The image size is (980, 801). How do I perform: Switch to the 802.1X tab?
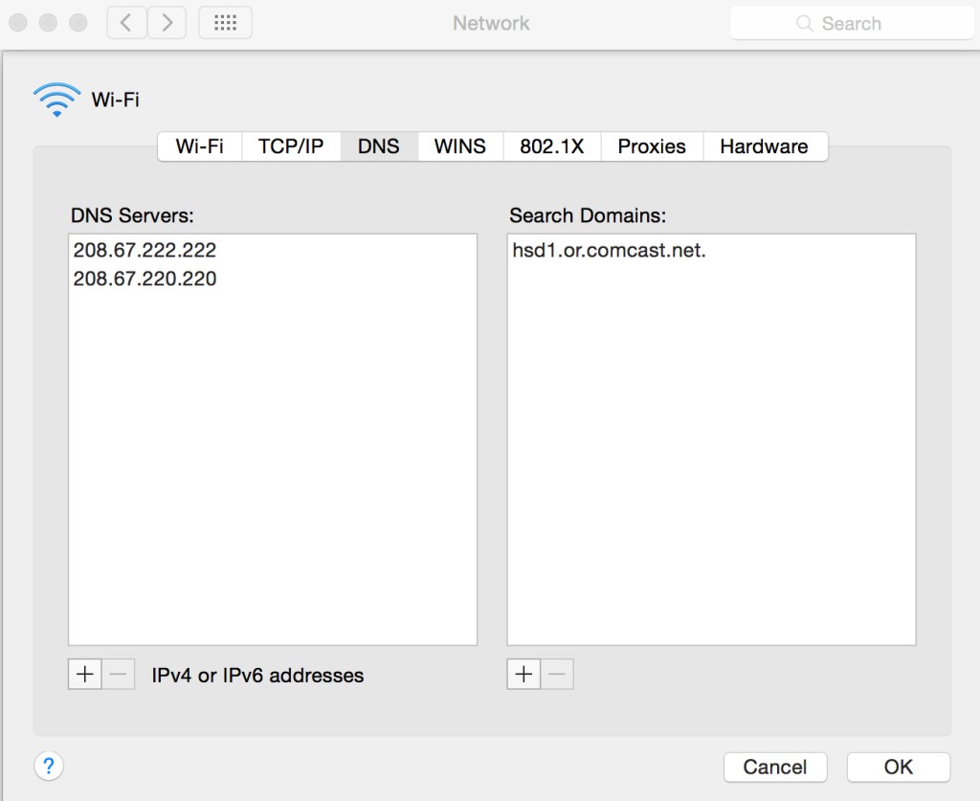point(551,146)
